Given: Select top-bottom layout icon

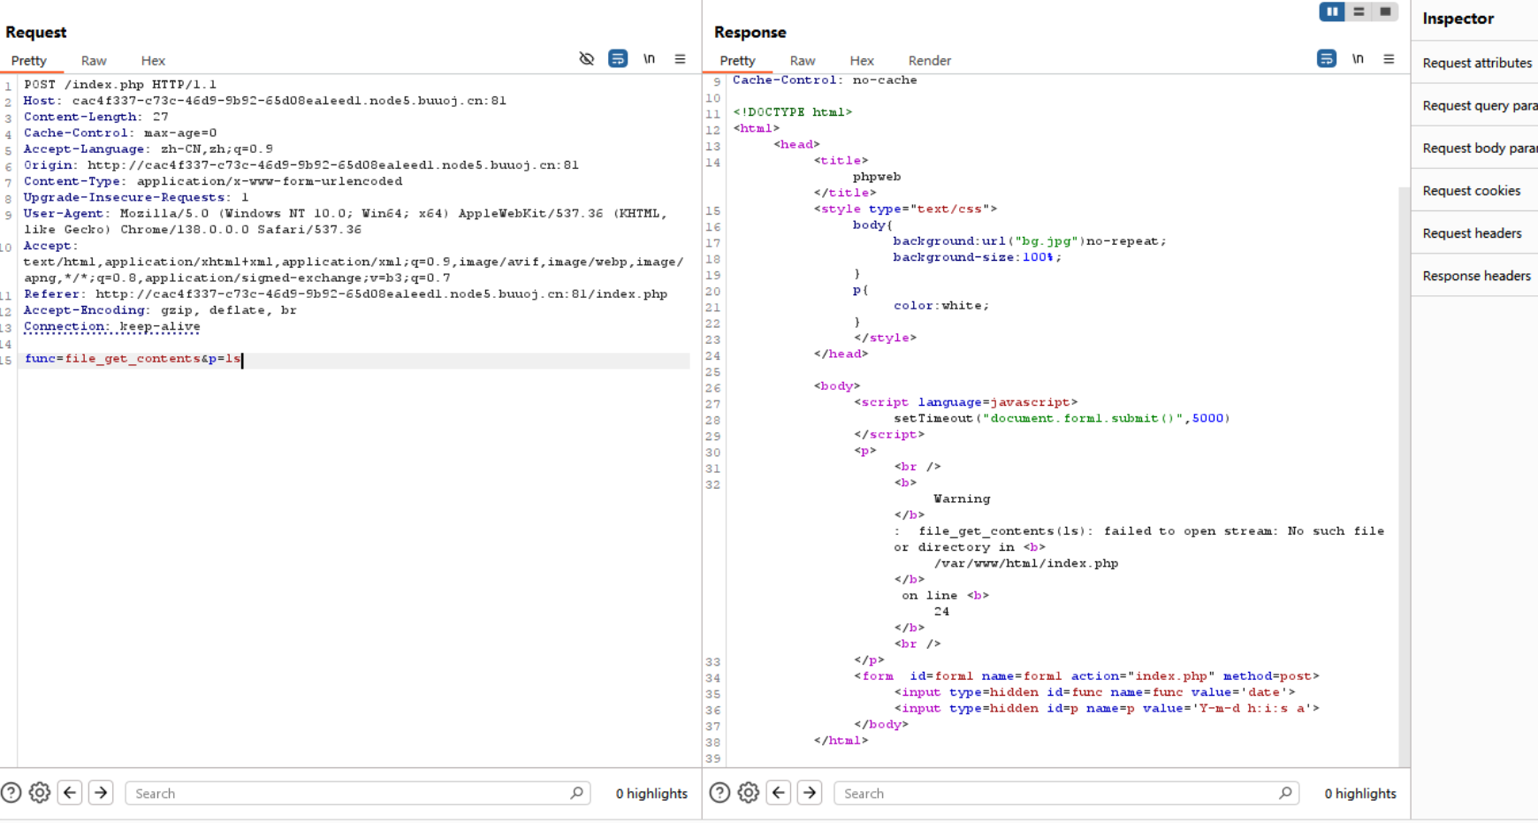Looking at the screenshot, I should coord(1359,11).
